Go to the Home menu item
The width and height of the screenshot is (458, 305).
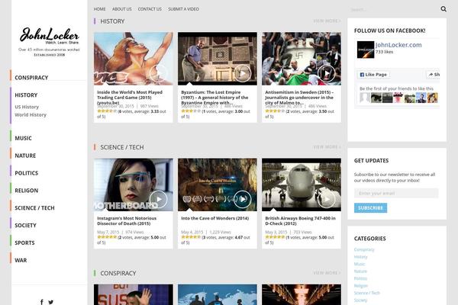pyautogui.click(x=99, y=9)
